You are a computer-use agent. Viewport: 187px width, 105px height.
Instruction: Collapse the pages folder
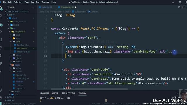click(x=10, y=65)
